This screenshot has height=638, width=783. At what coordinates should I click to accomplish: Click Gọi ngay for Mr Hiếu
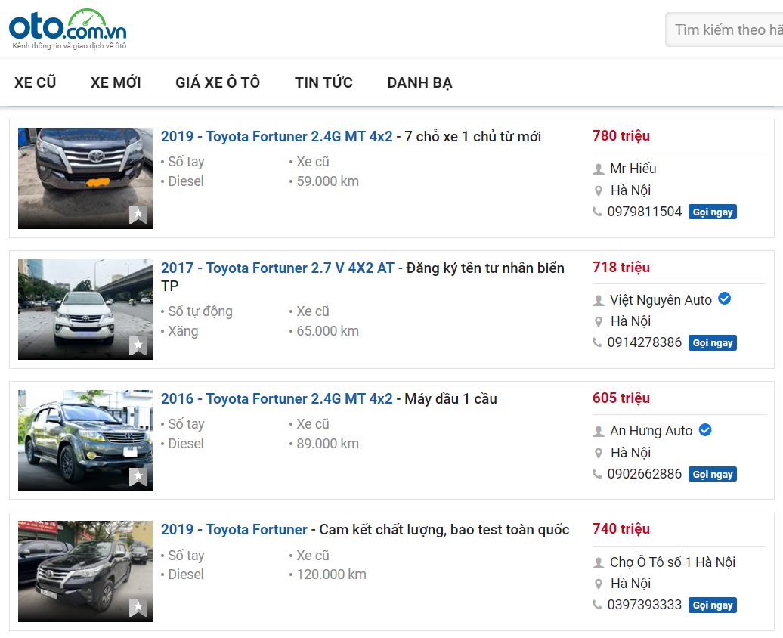point(713,212)
